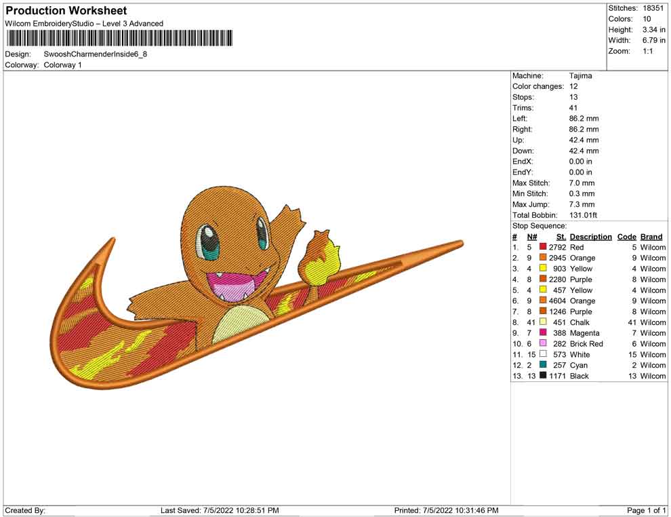Click the 'Code' column header

(x=627, y=236)
